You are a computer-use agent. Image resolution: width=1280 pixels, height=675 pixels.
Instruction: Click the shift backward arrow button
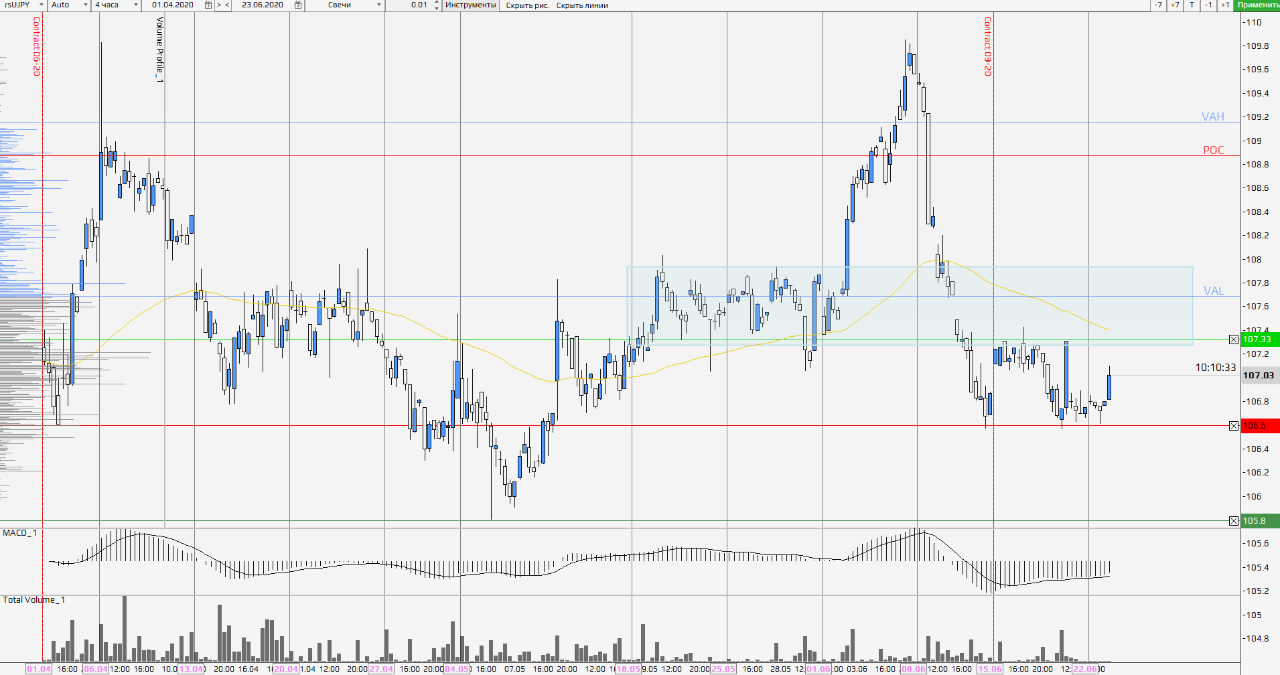click(227, 5)
